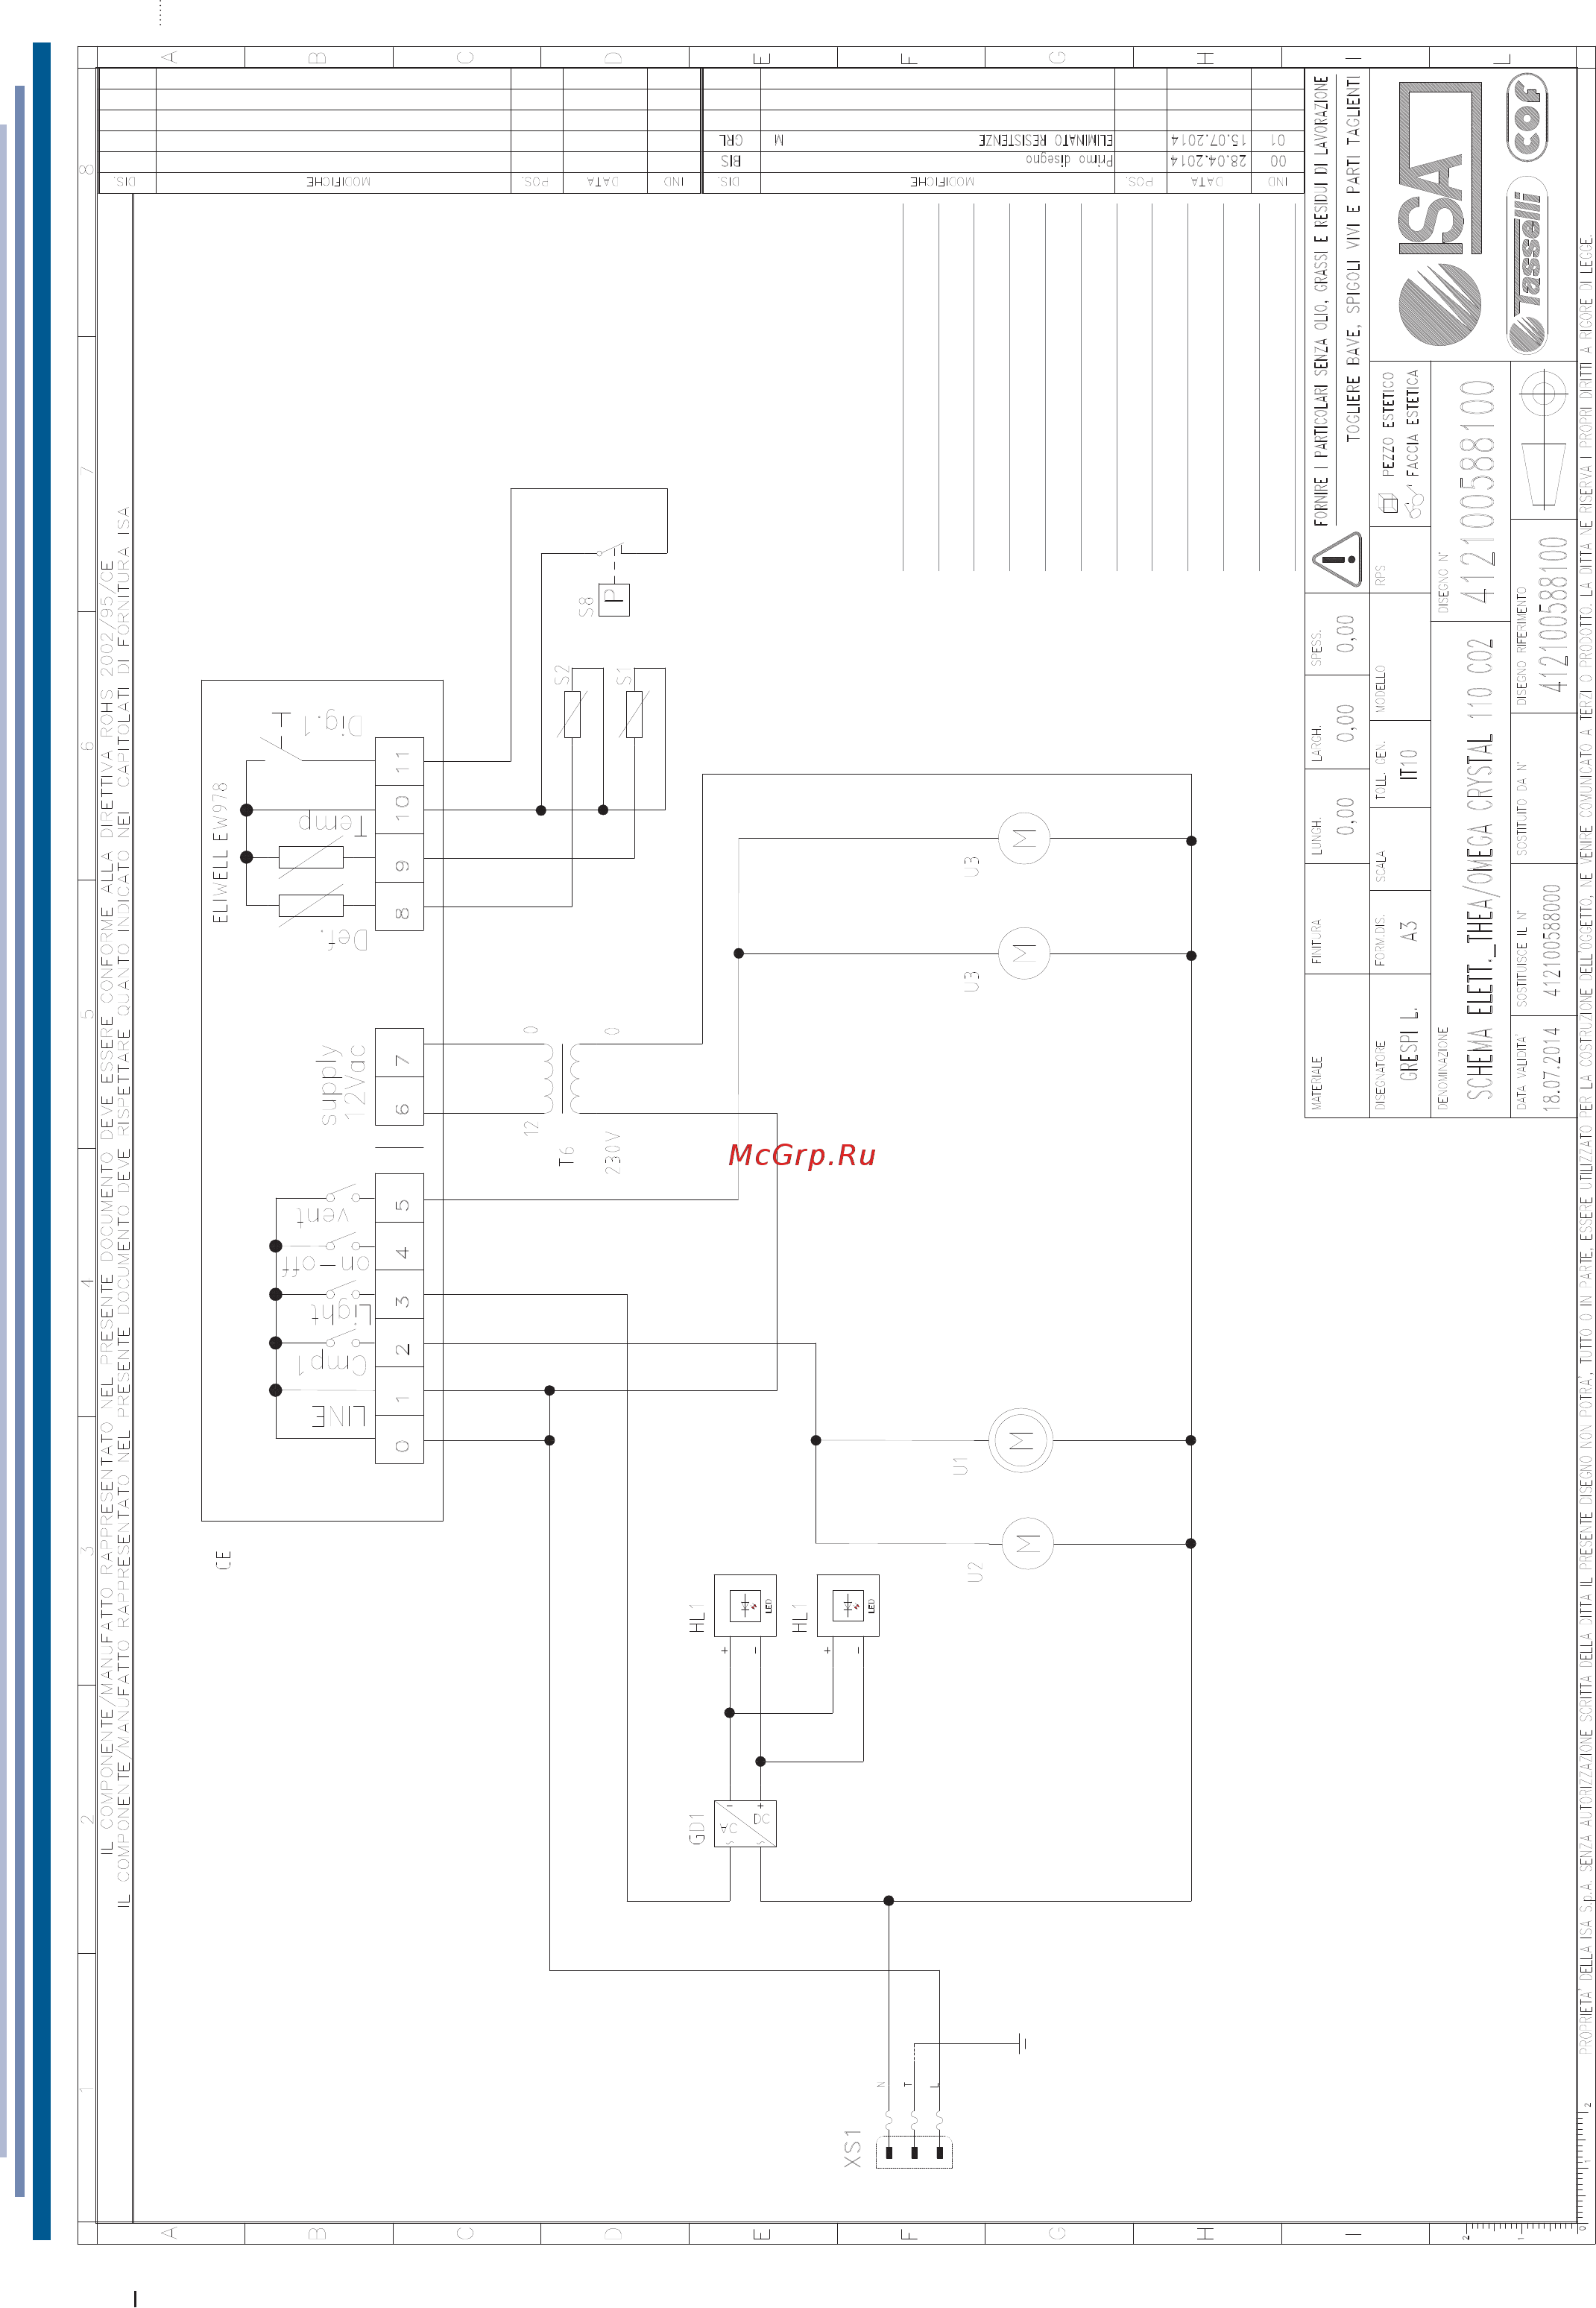The width and height of the screenshot is (1596, 2308).
Task: Click revision note 'ELIMINATO RESISTENZE'
Action: pyautogui.click(x=1045, y=140)
